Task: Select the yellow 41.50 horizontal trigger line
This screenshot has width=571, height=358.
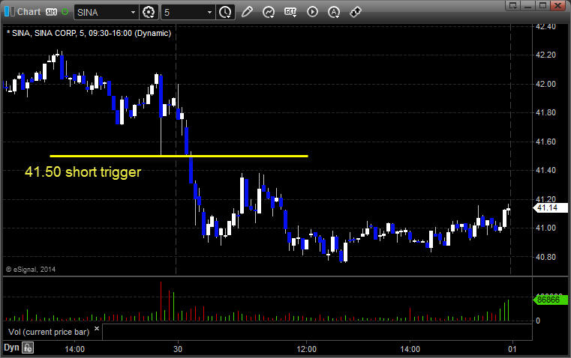Action: pos(179,156)
